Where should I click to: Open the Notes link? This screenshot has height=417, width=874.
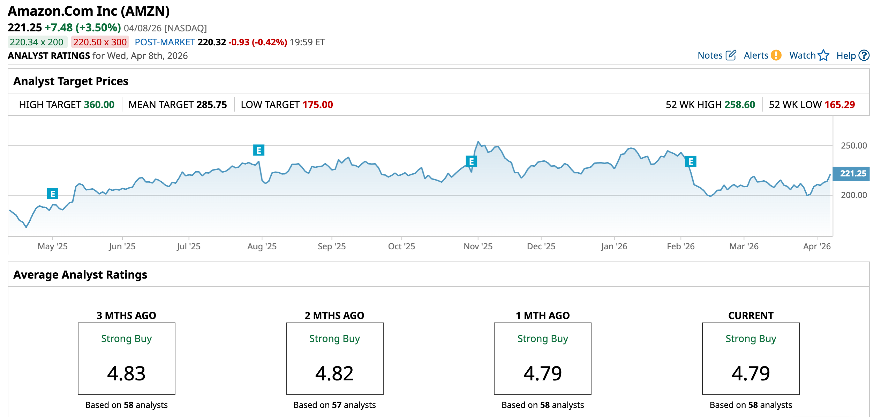(710, 55)
